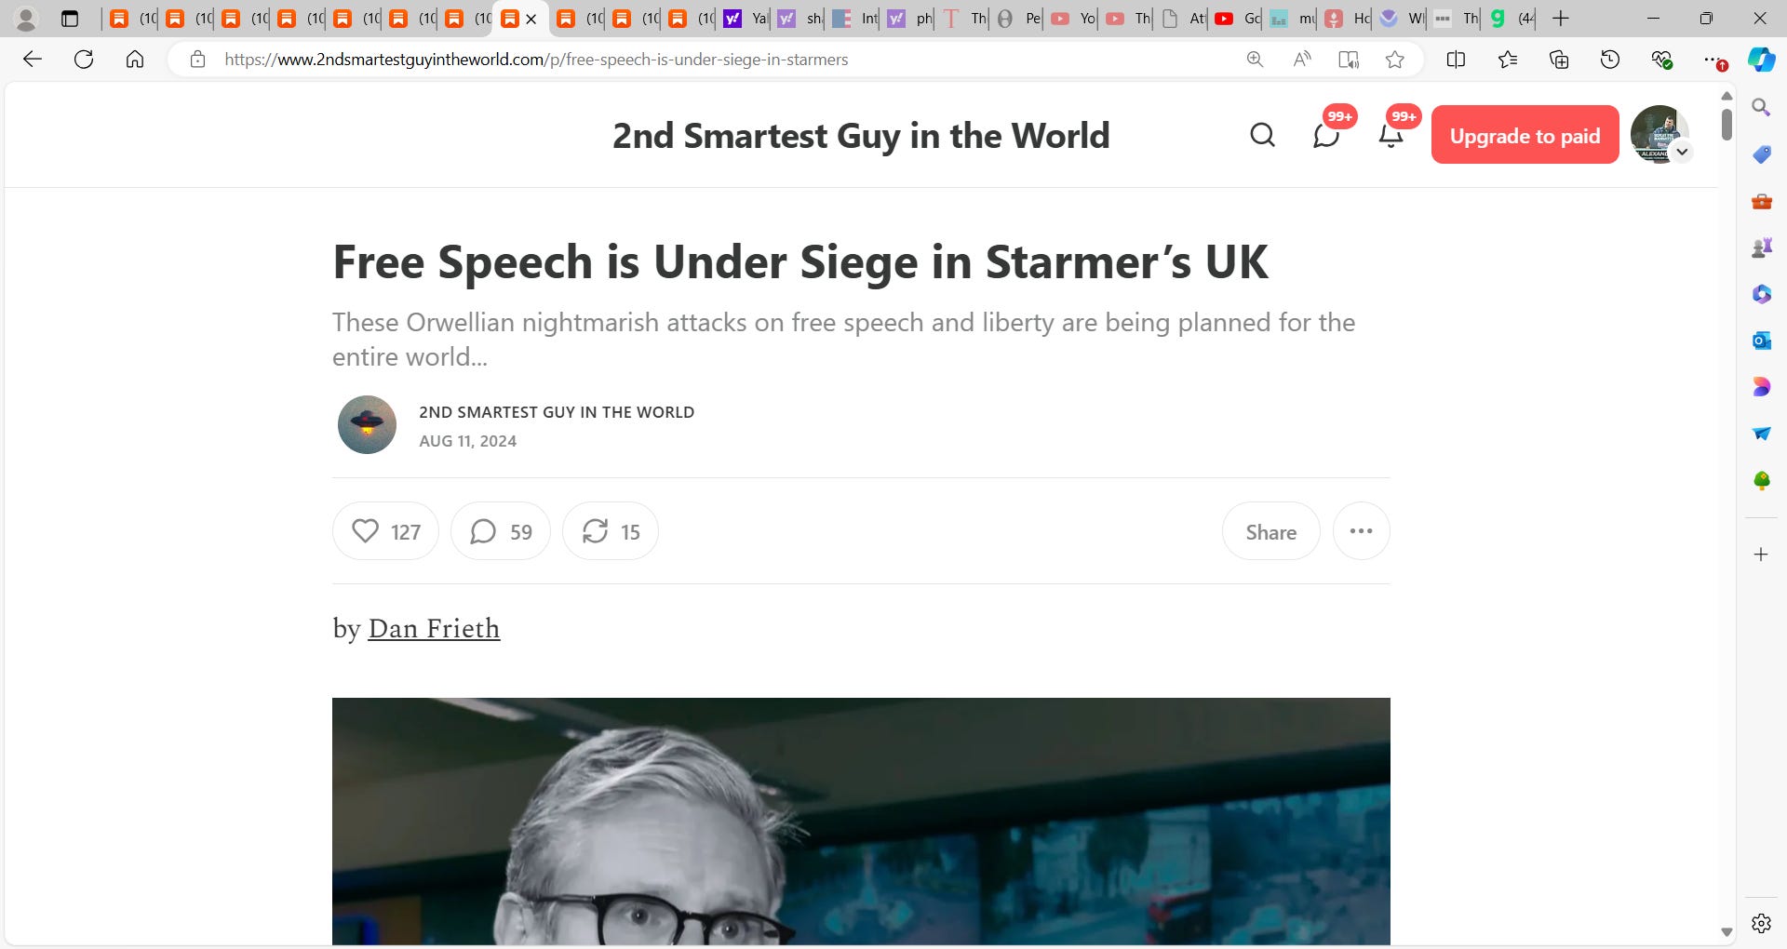Search the Substack publication
The width and height of the screenshot is (1787, 949).
coord(1262,136)
